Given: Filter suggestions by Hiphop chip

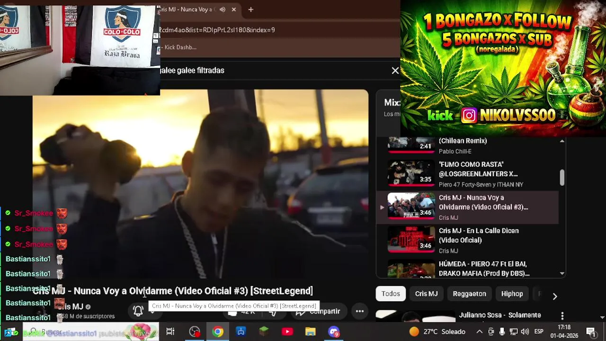Looking at the screenshot, I should pos(512,294).
